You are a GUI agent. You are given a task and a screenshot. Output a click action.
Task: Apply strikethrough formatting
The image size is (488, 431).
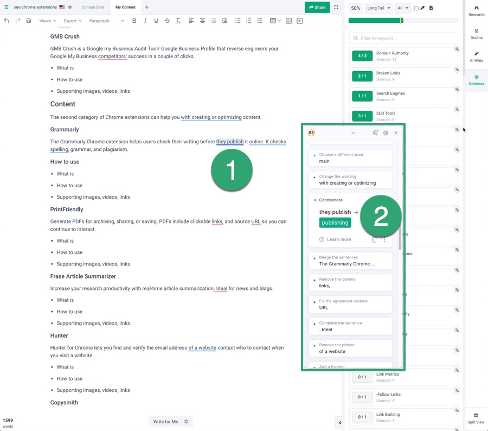(x=167, y=21)
